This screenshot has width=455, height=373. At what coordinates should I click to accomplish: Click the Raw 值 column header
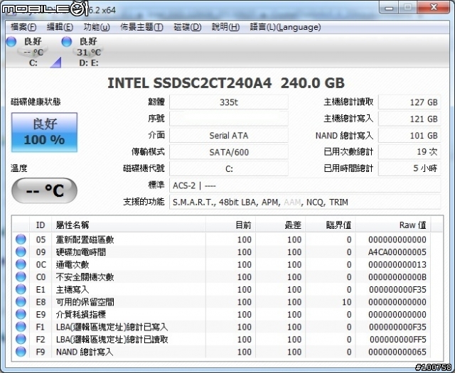[x=393, y=225]
